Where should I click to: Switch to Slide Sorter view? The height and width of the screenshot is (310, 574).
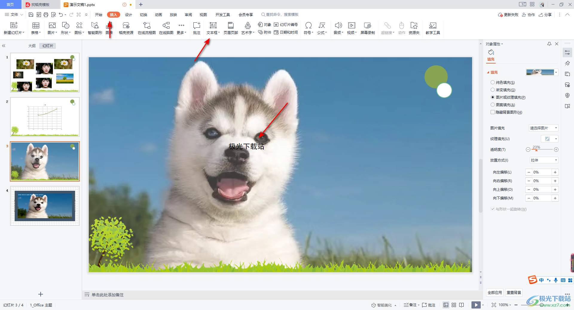click(454, 305)
